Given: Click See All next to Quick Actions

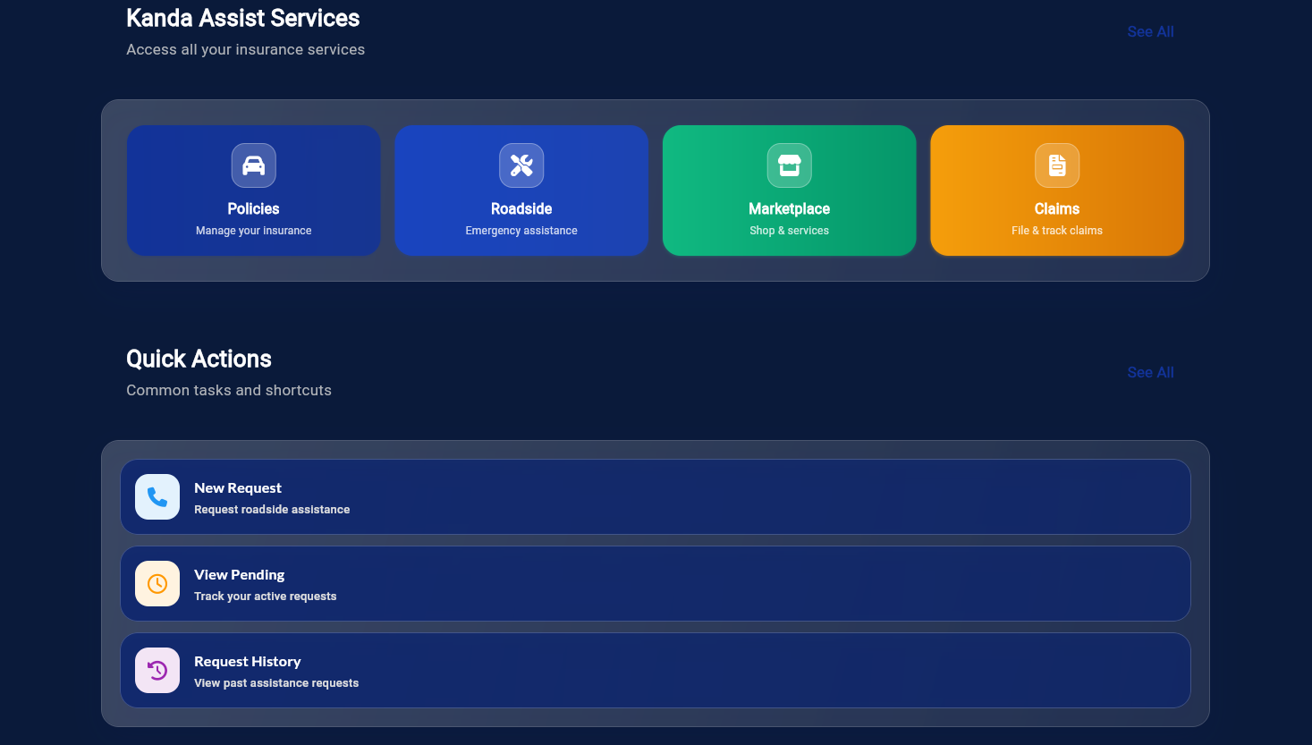Looking at the screenshot, I should click(x=1150, y=372).
